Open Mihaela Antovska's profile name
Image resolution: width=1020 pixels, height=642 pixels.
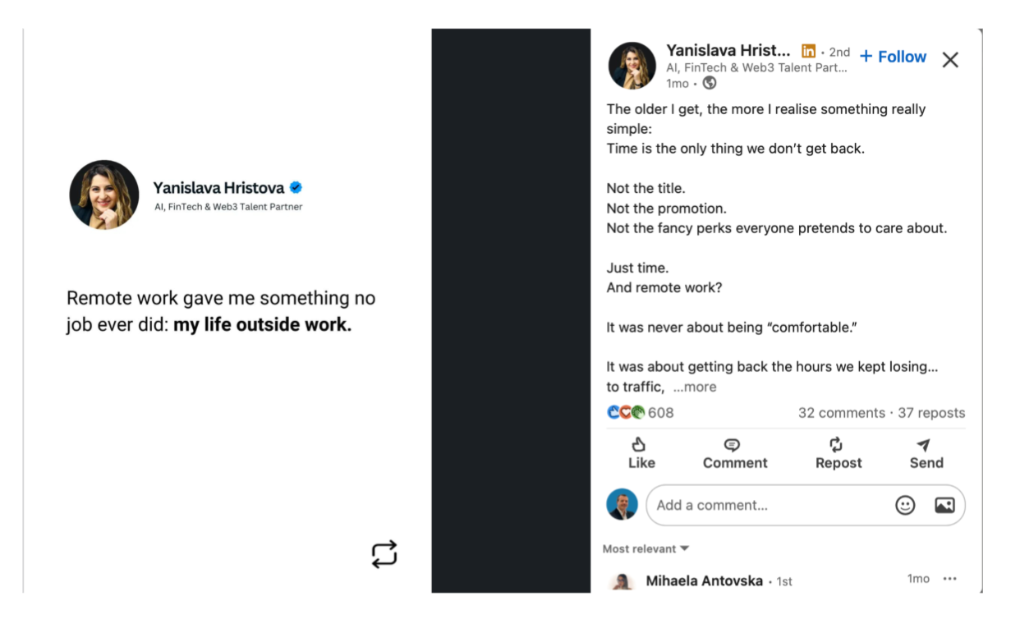[x=705, y=580]
